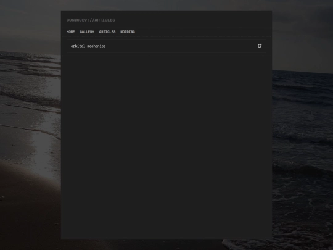Select the ARTICLES nav item
This screenshot has width=333, height=250.
[107, 32]
